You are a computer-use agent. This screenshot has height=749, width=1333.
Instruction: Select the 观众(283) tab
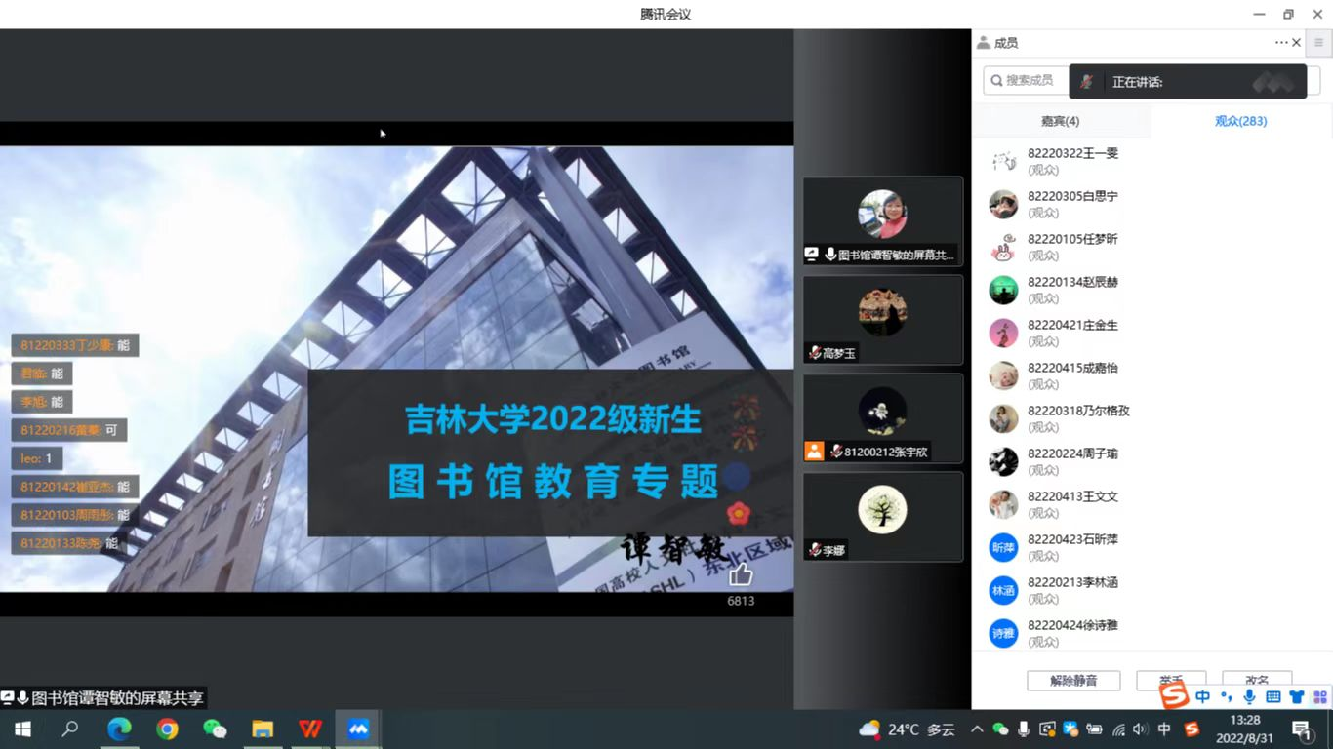(x=1240, y=121)
